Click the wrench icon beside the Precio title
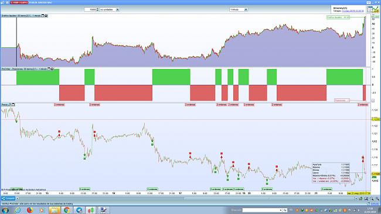Viewport: 381px width, 214px height. coord(10,105)
